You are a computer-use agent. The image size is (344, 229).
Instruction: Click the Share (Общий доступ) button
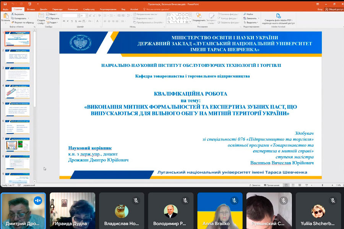[333, 9]
